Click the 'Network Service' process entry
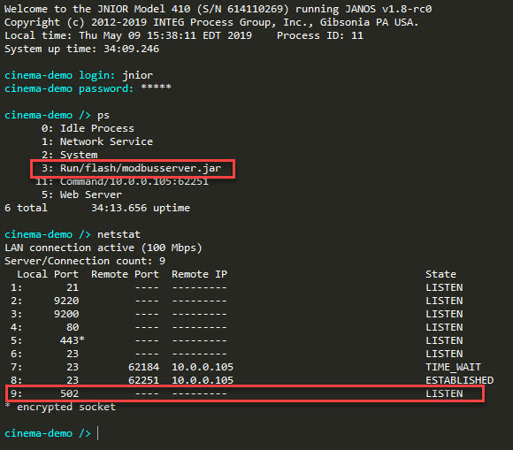 [x=106, y=141]
